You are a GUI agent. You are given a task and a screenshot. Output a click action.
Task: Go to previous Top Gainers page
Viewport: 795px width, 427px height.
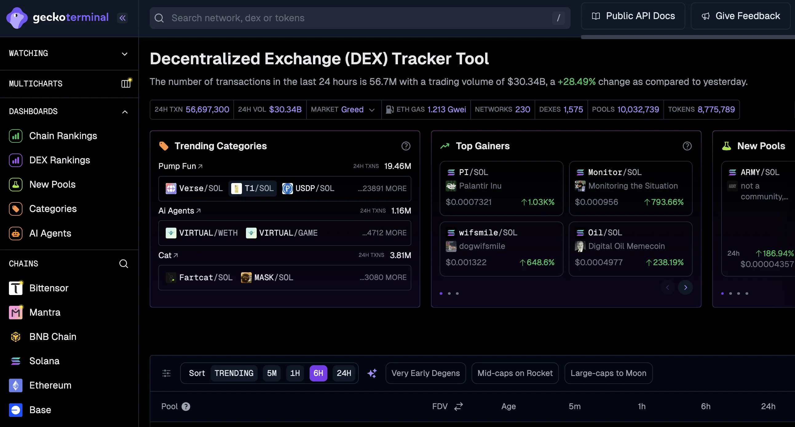point(667,287)
